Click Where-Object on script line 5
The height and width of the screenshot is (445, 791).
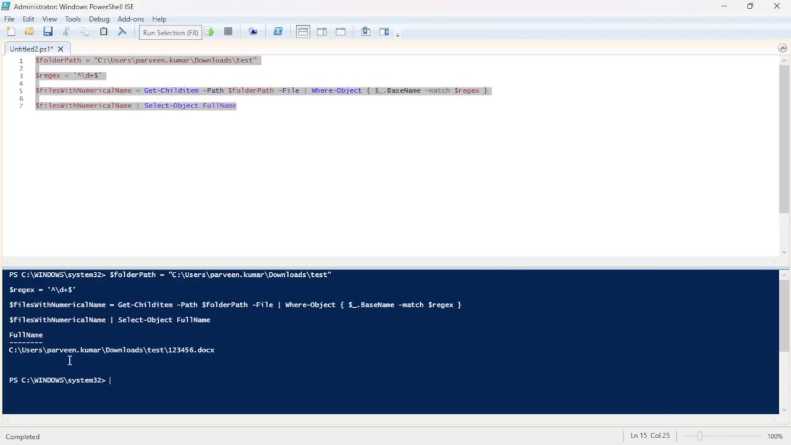tap(336, 90)
